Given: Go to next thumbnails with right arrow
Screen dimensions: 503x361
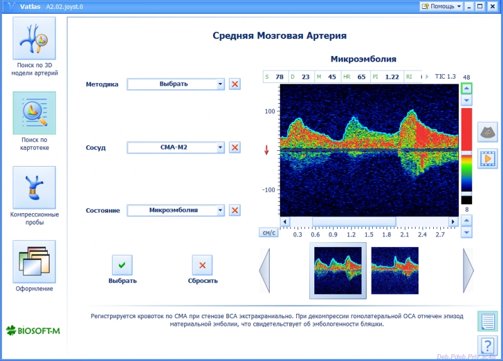Looking at the screenshot, I should coord(468,270).
